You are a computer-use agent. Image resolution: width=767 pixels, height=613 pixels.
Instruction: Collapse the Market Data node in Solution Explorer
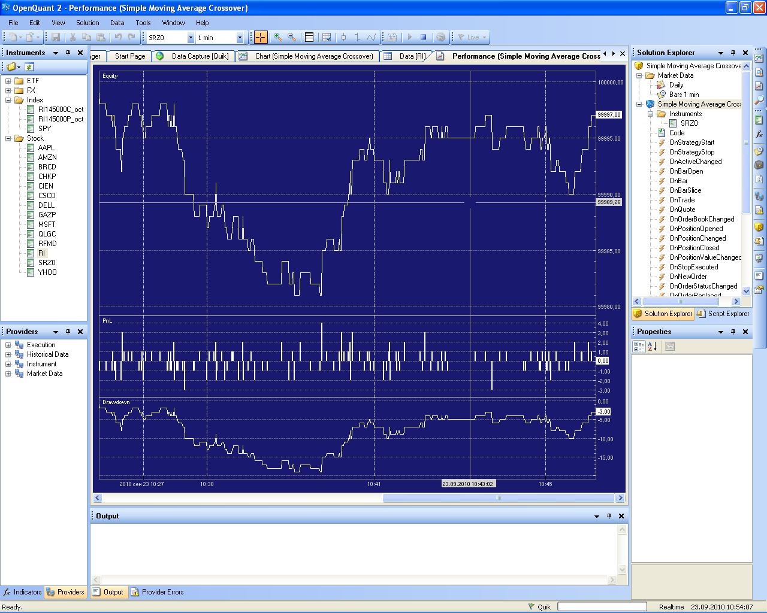pyautogui.click(x=639, y=75)
